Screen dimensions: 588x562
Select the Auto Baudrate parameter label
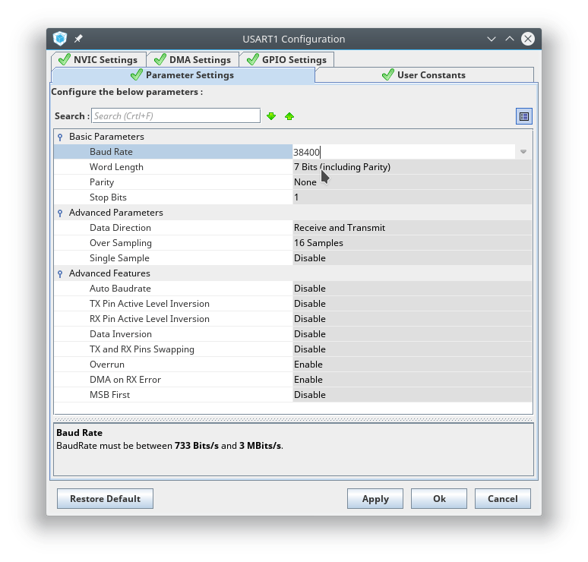click(120, 289)
